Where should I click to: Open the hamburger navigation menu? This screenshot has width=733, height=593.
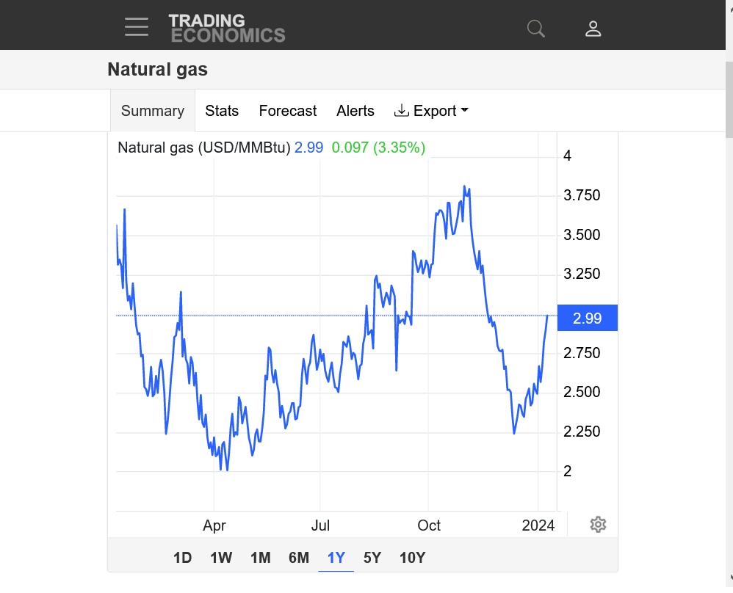137,26
